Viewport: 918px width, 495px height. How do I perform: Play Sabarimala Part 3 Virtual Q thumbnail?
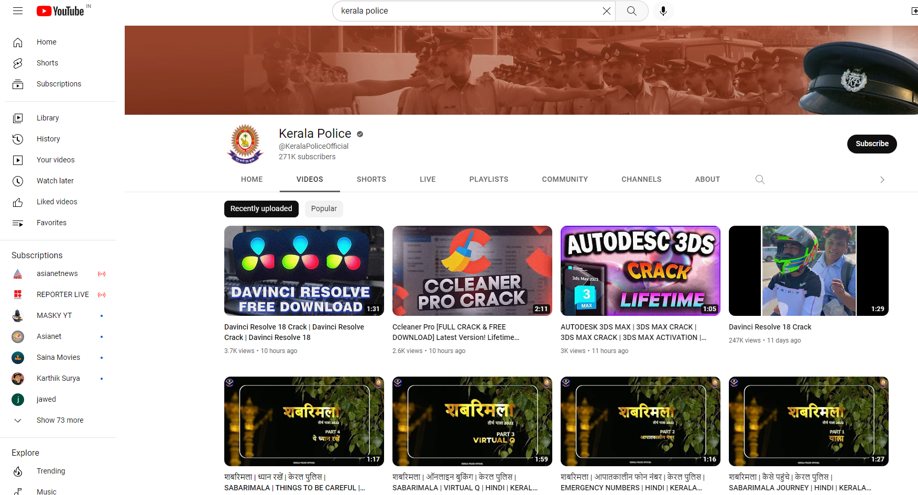[472, 421]
